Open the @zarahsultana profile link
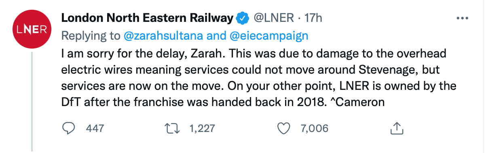The width and height of the screenshot is (486, 153). (163, 36)
